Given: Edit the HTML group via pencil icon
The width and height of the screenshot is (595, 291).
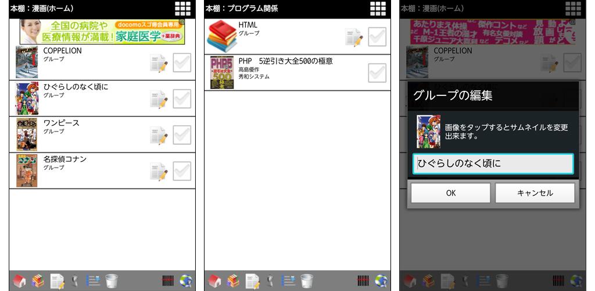Looking at the screenshot, I should (x=354, y=37).
